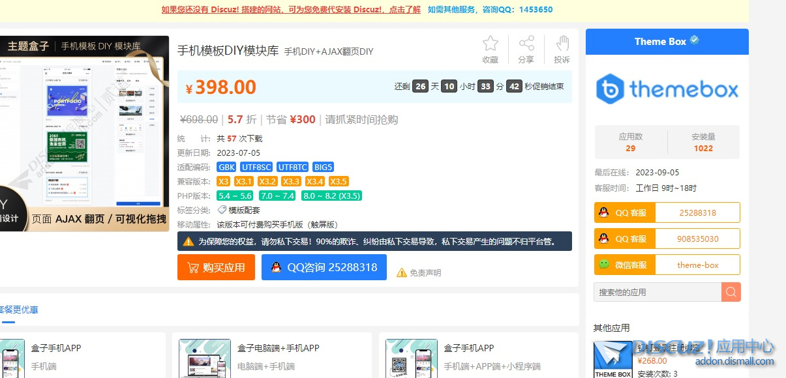Click the PHP 5.4 ~ 5.6 tag

click(x=235, y=196)
